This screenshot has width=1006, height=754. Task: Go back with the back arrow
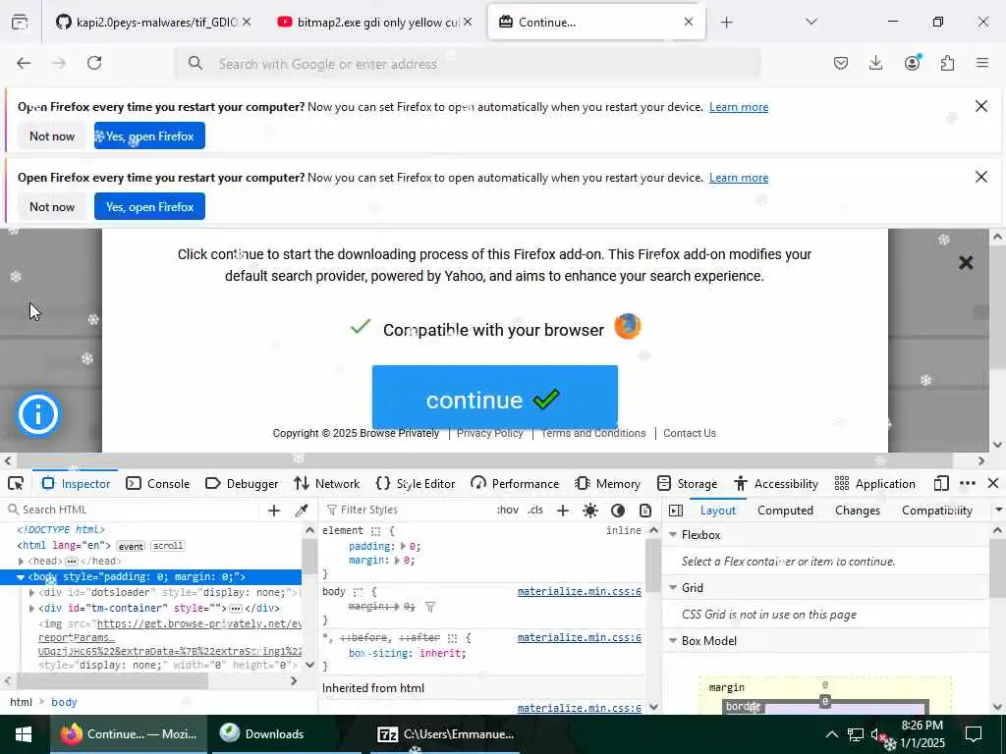pyautogui.click(x=24, y=63)
